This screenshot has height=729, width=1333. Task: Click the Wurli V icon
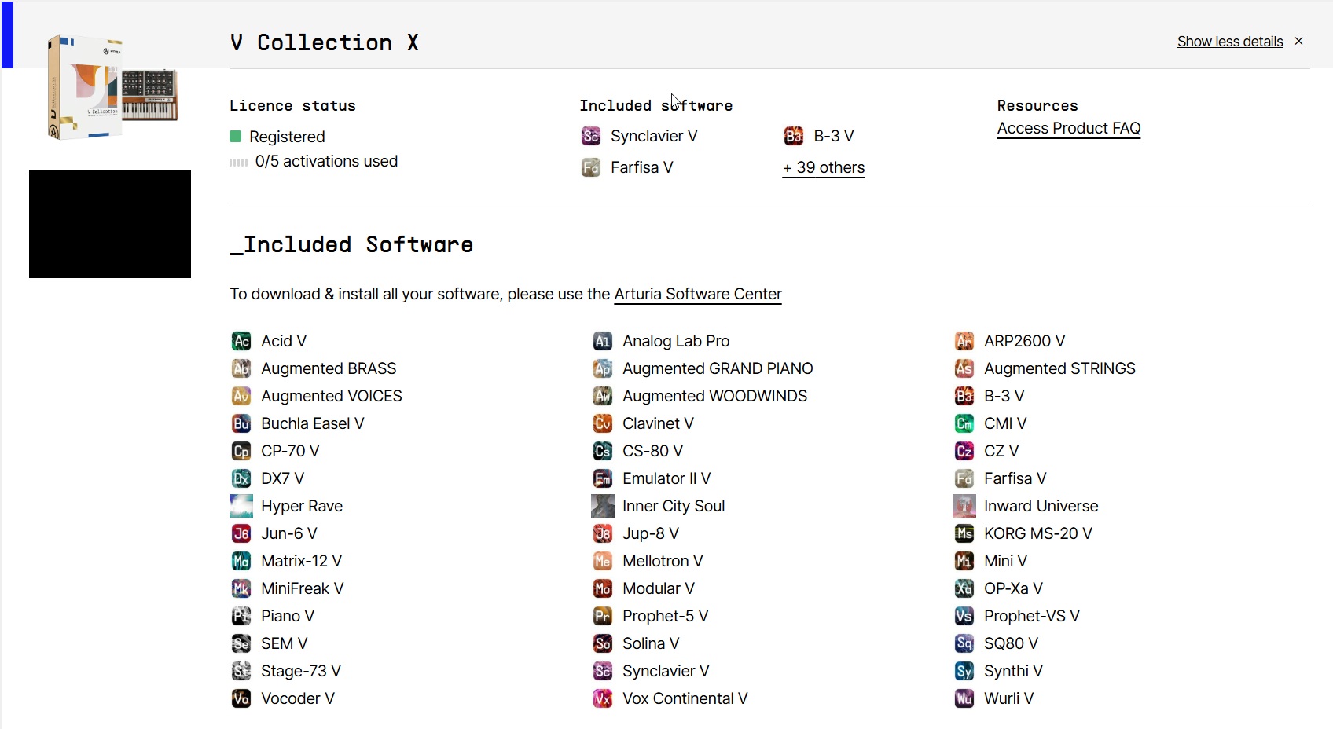click(x=964, y=698)
